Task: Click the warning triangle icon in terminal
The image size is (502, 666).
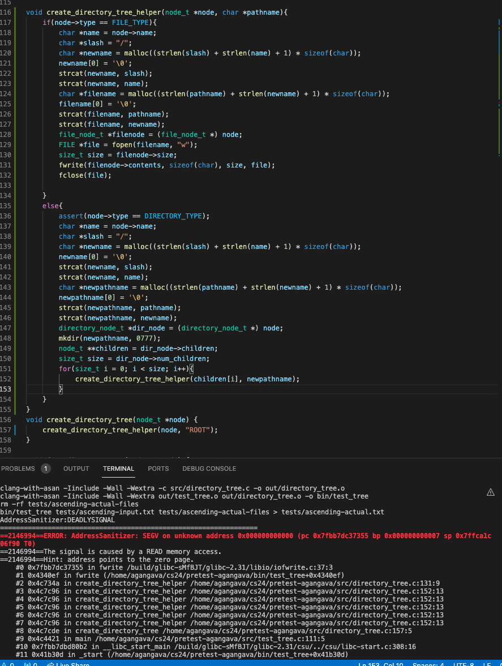Action: 491,493
